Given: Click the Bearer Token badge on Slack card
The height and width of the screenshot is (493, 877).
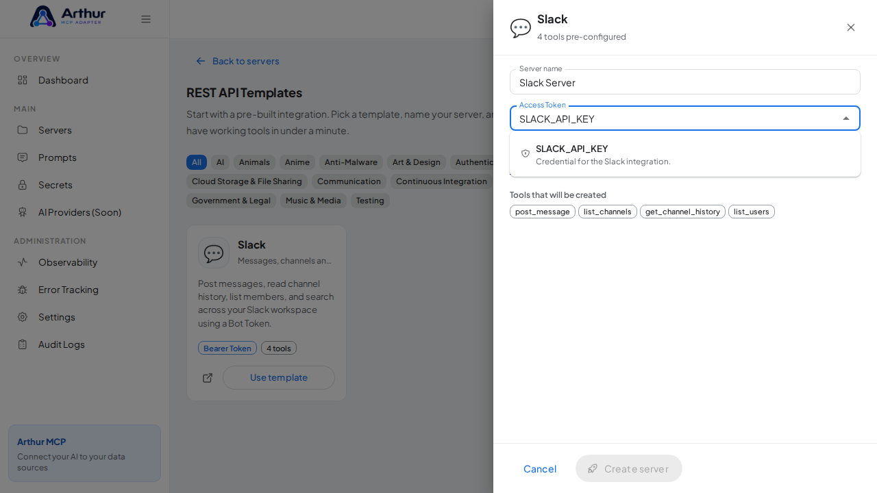Looking at the screenshot, I should (x=227, y=348).
